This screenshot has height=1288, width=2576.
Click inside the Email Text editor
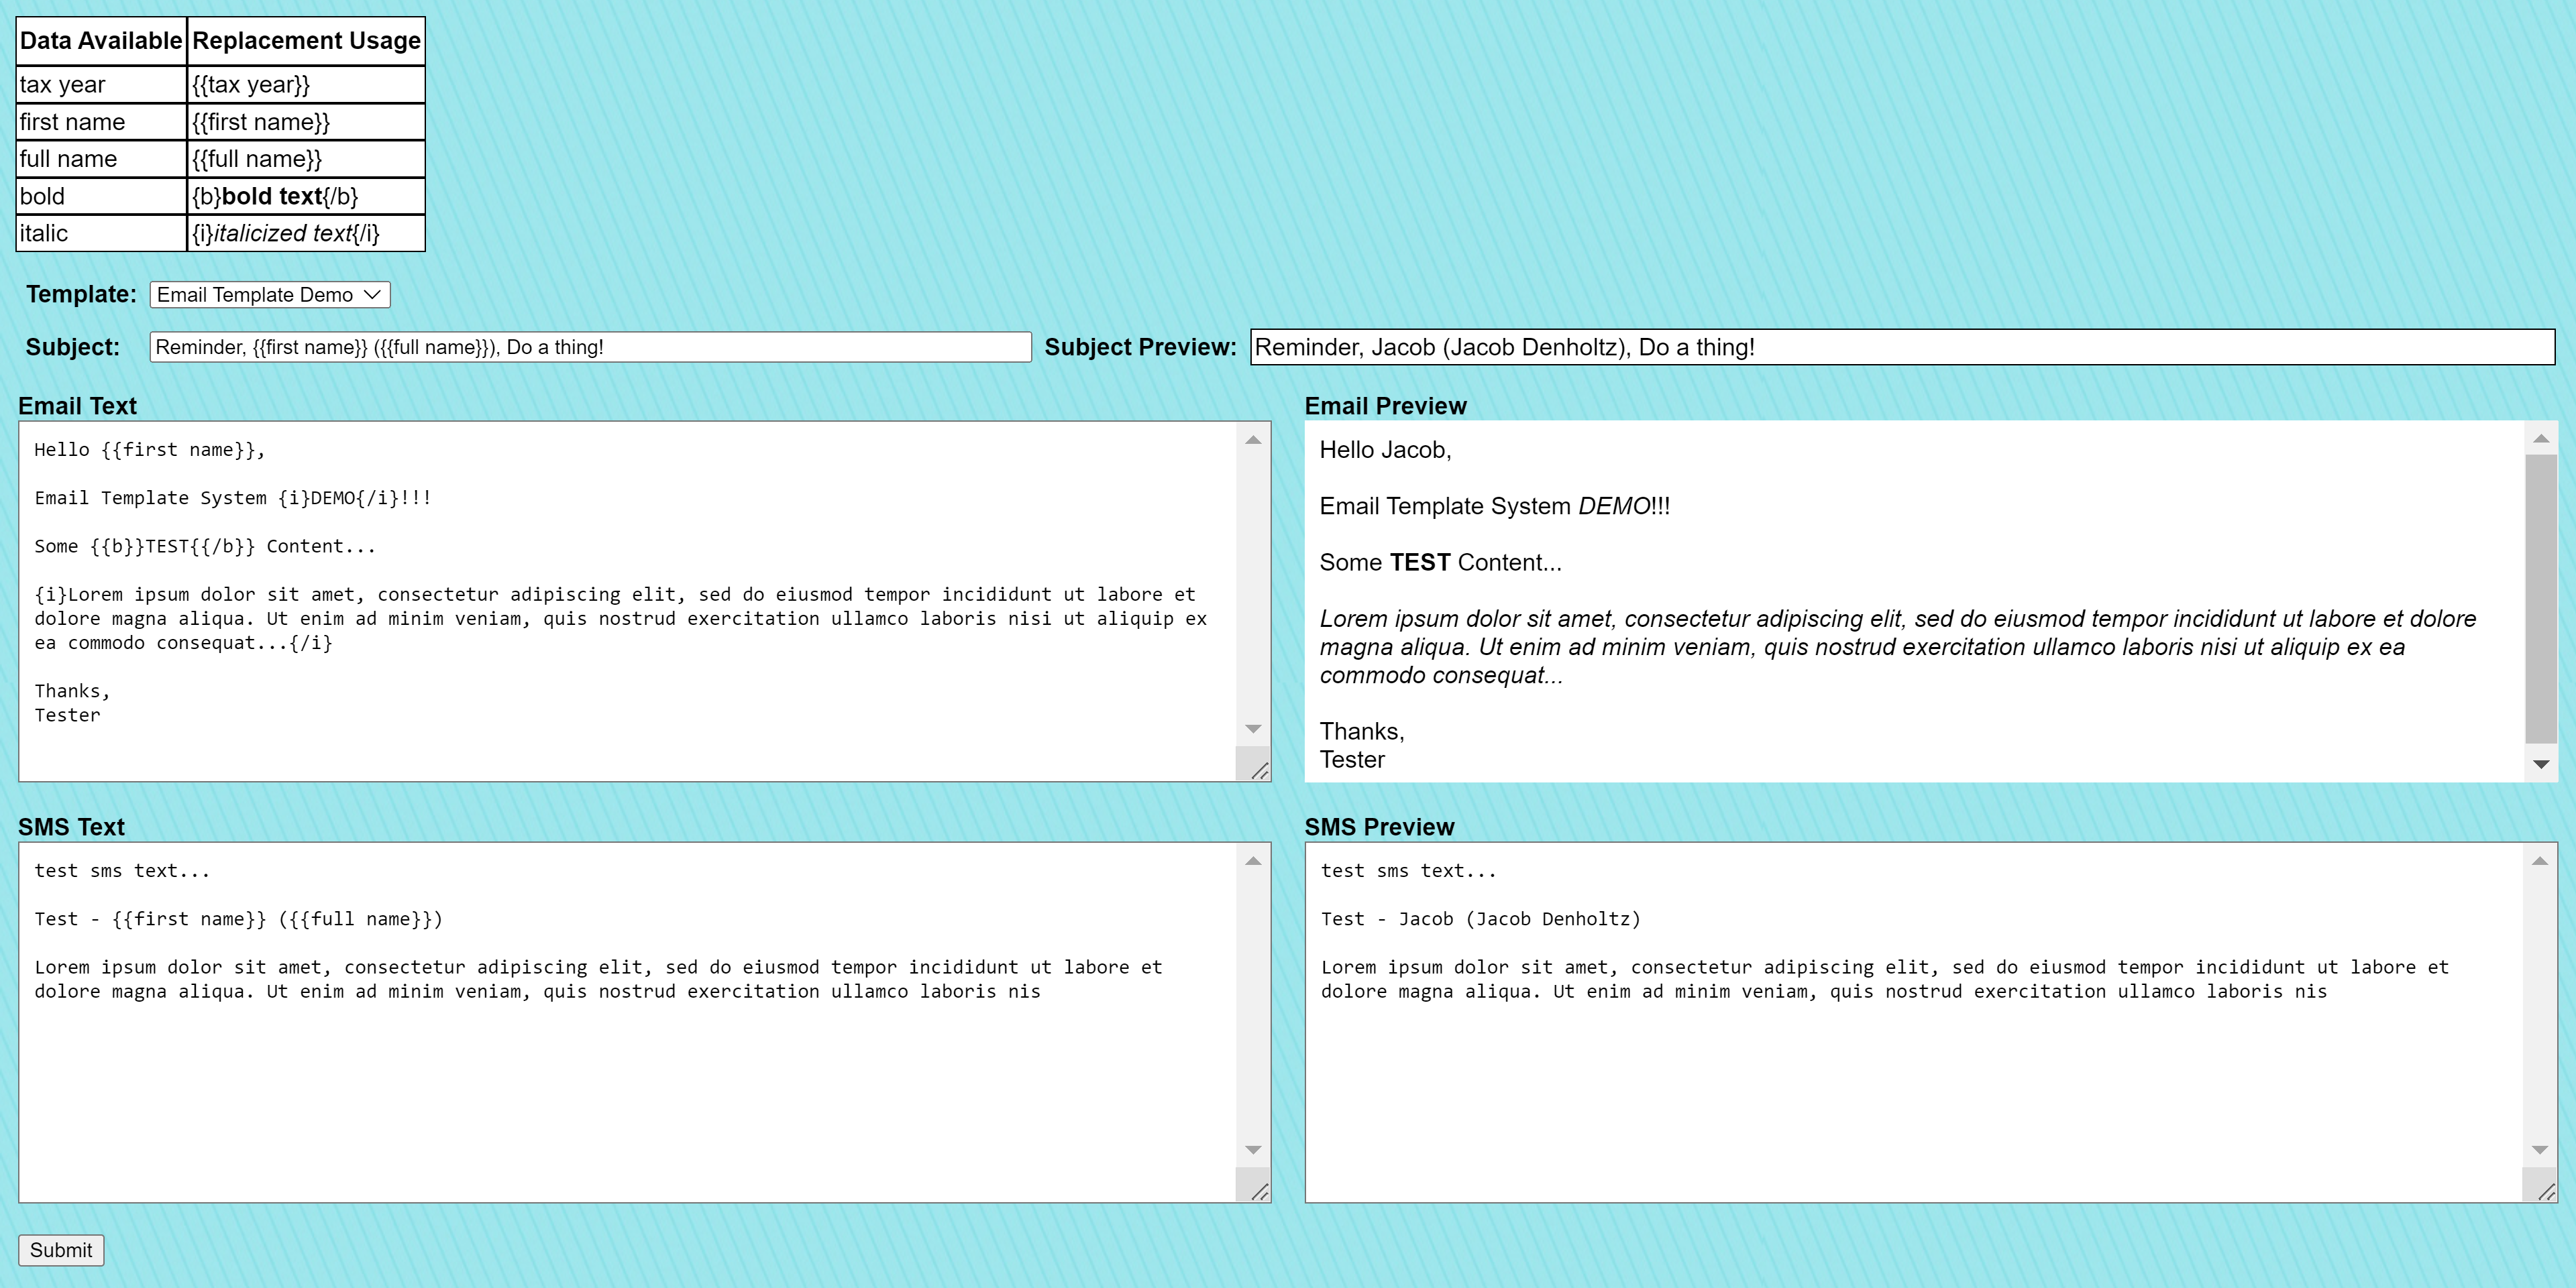pos(620,599)
